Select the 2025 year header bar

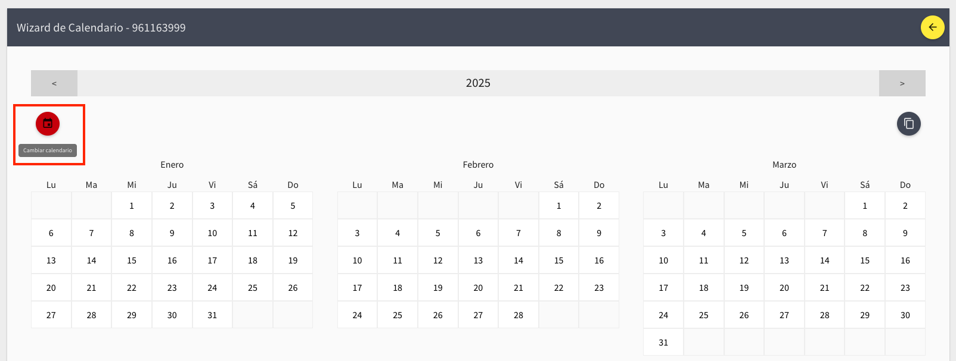pos(478,83)
